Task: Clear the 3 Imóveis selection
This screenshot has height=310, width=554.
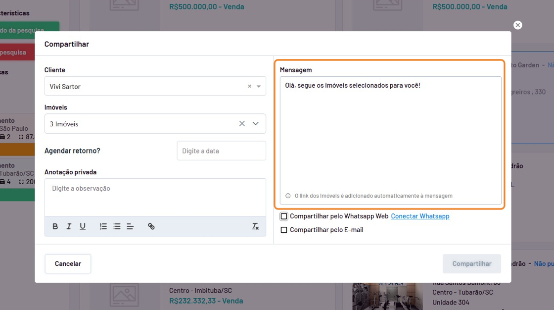Action: pyautogui.click(x=242, y=124)
